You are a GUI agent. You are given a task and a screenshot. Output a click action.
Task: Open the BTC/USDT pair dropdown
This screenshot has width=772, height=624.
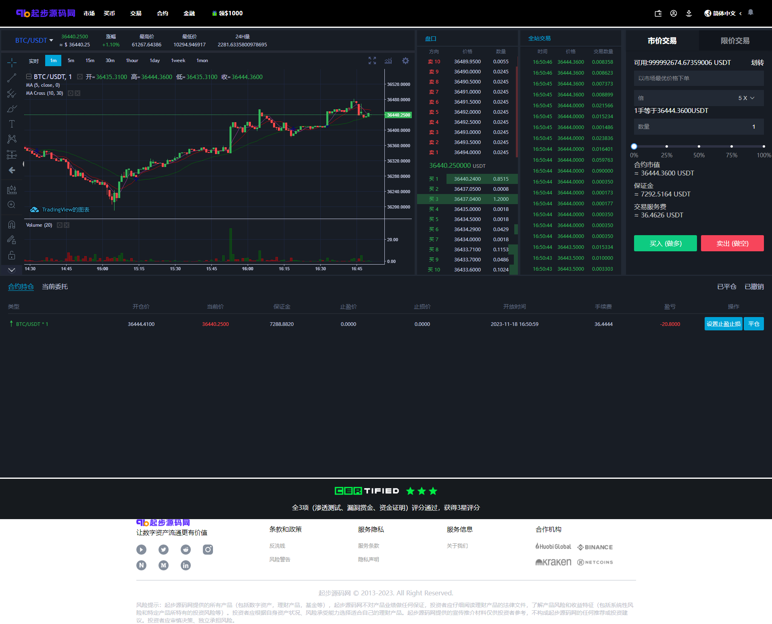34,40
